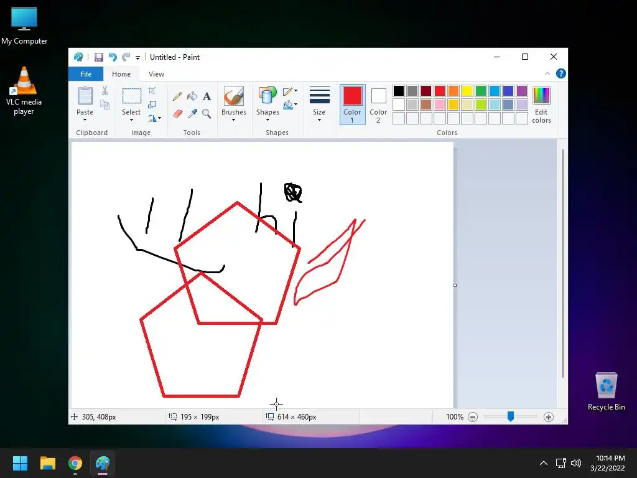Click the Crop icon
The height and width of the screenshot is (478, 637).
[152, 90]
